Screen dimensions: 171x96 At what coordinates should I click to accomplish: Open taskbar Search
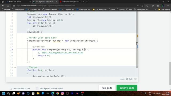point(9,93)
